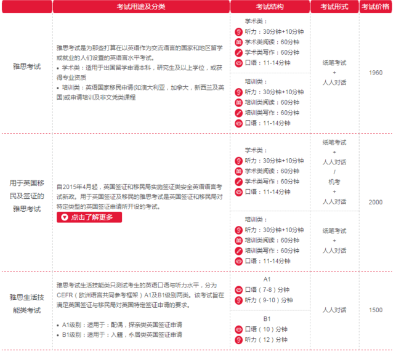Select the 考试价格 column header
Image resolution: width=396 pixels, height=354 pixels.
375,7
